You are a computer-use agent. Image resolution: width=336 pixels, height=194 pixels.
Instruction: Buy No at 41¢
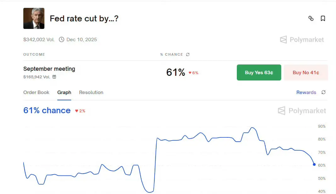(306, 73)
